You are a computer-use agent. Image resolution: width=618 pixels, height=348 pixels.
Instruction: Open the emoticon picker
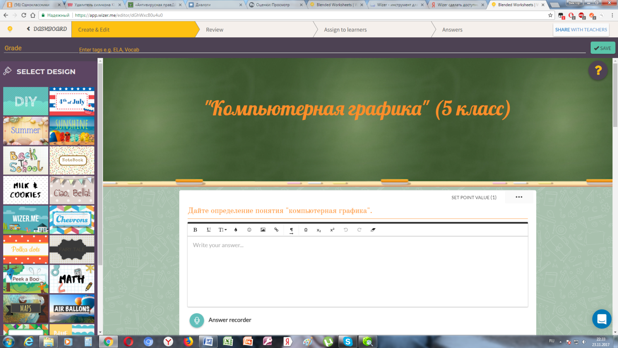[x=249, y=230]
